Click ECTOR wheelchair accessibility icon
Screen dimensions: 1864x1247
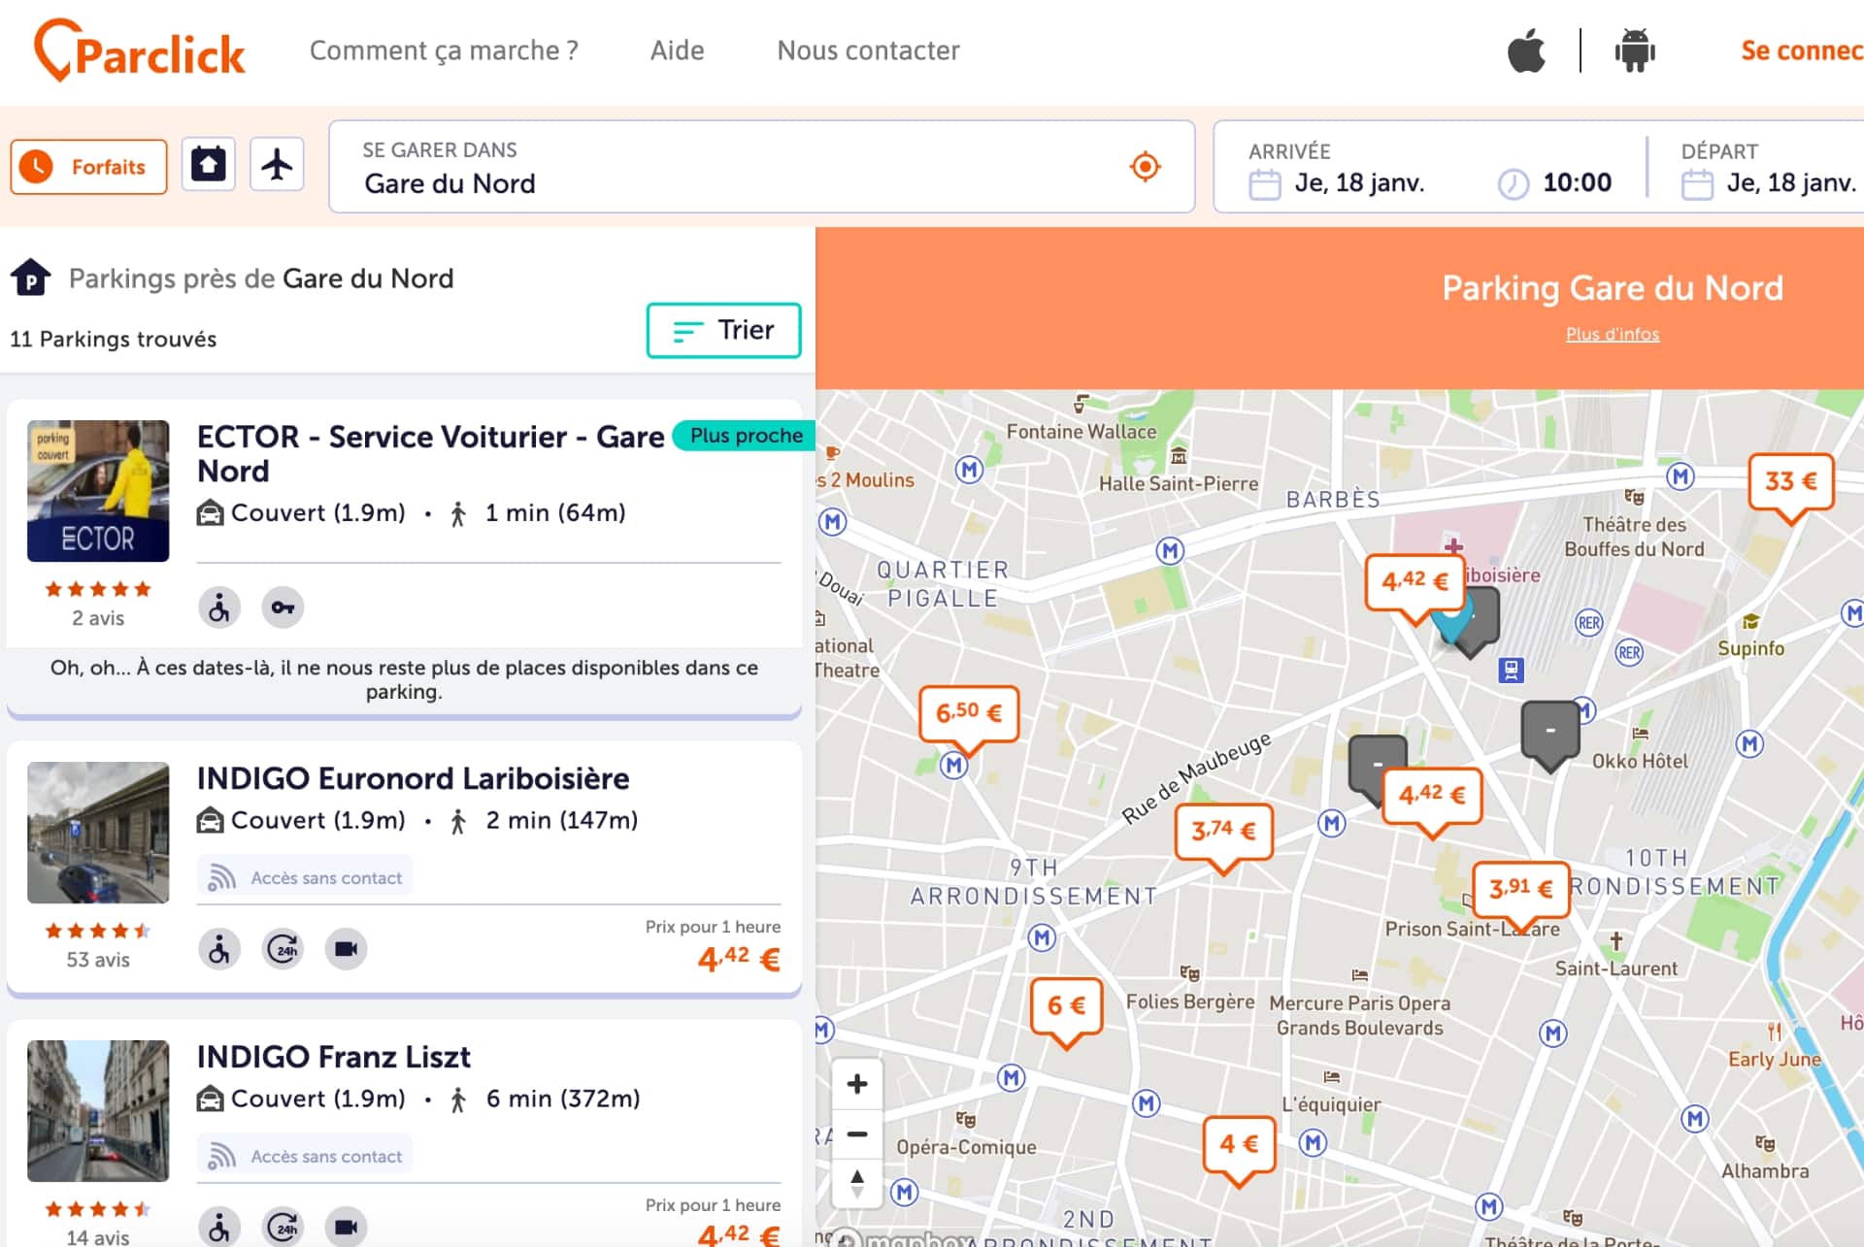pos(219,607)
